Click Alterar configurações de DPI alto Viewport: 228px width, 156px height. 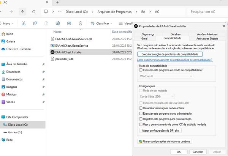pos(160,131)
